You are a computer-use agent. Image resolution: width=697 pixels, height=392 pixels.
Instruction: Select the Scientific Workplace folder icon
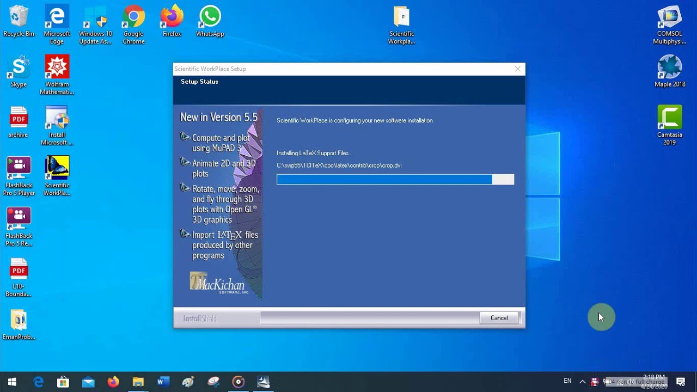[401, 25]
